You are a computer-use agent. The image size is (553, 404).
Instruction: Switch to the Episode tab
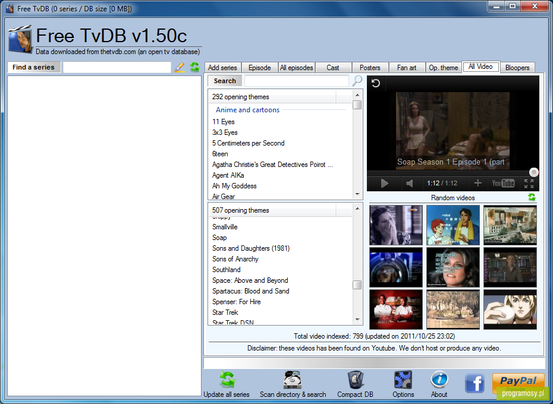click(x=260, y=67)
